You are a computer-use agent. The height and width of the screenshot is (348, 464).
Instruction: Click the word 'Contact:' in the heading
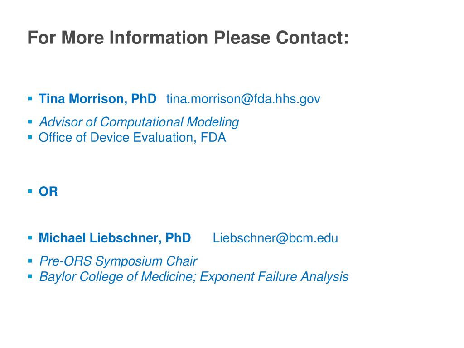click(312, 38)
